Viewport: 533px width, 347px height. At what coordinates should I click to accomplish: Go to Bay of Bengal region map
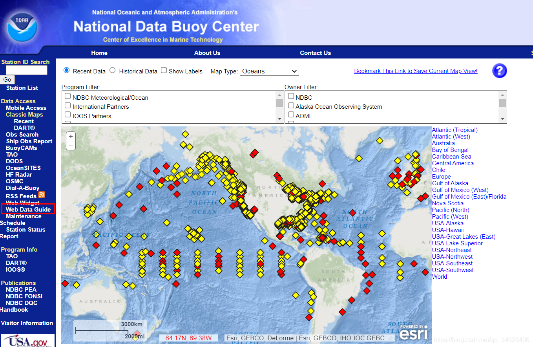450,150
